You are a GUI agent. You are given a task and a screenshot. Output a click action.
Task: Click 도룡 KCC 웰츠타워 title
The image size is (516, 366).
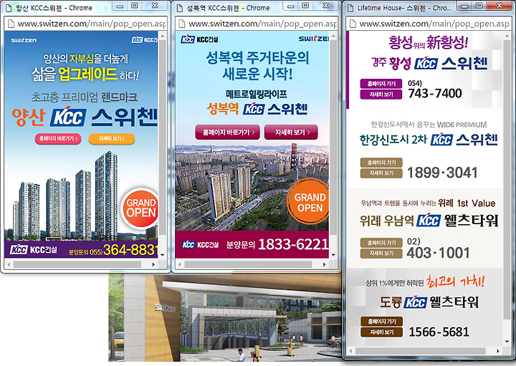(429, 302)
